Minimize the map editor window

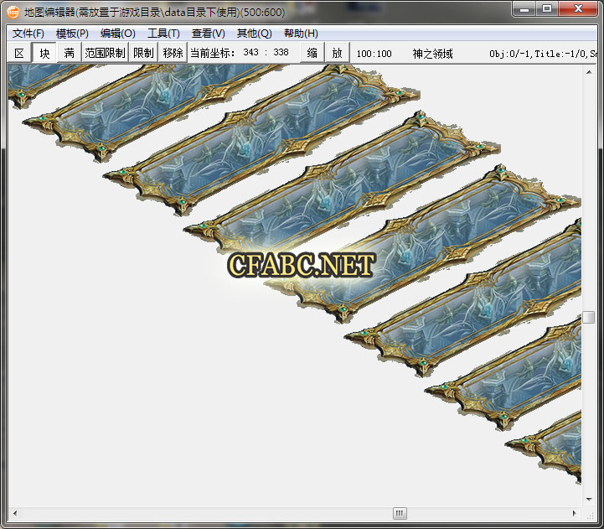point(524,9)
